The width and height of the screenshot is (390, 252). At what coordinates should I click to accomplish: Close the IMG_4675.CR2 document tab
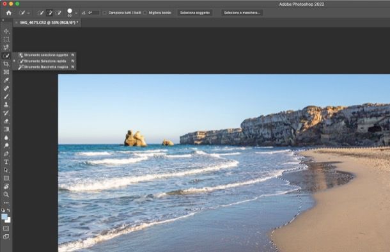(17, 22)
